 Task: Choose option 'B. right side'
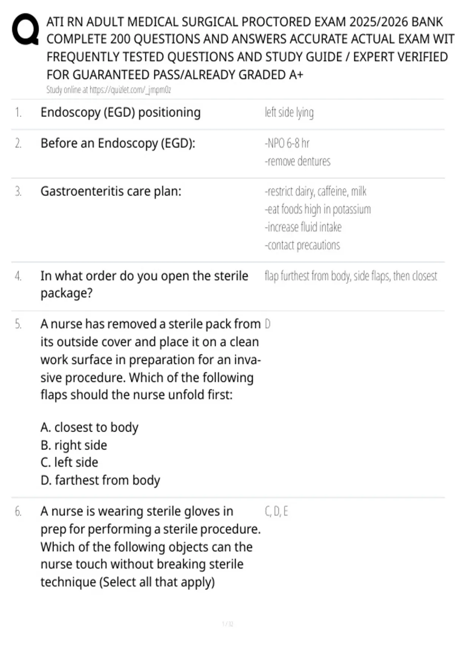(74, 445)
